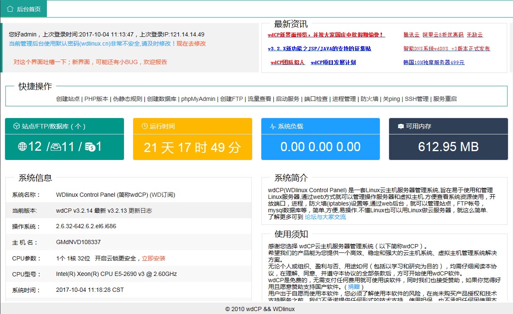Click the 捐赠 donation link

coord(354,287)
